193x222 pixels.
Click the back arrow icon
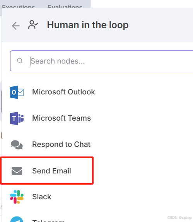pyautogui.click(x=16, y=26)
